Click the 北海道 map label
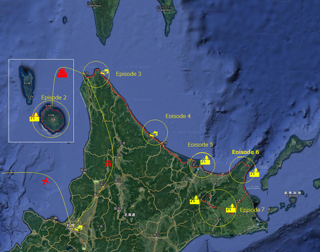Viewport: 320px width, 252px height. click(130, 215)
